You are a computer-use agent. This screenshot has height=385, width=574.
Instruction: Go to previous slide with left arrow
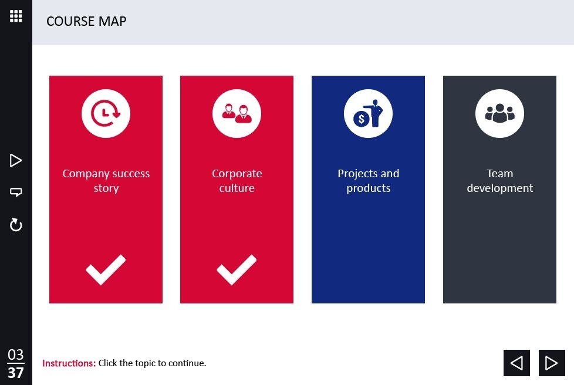(516, 363)
